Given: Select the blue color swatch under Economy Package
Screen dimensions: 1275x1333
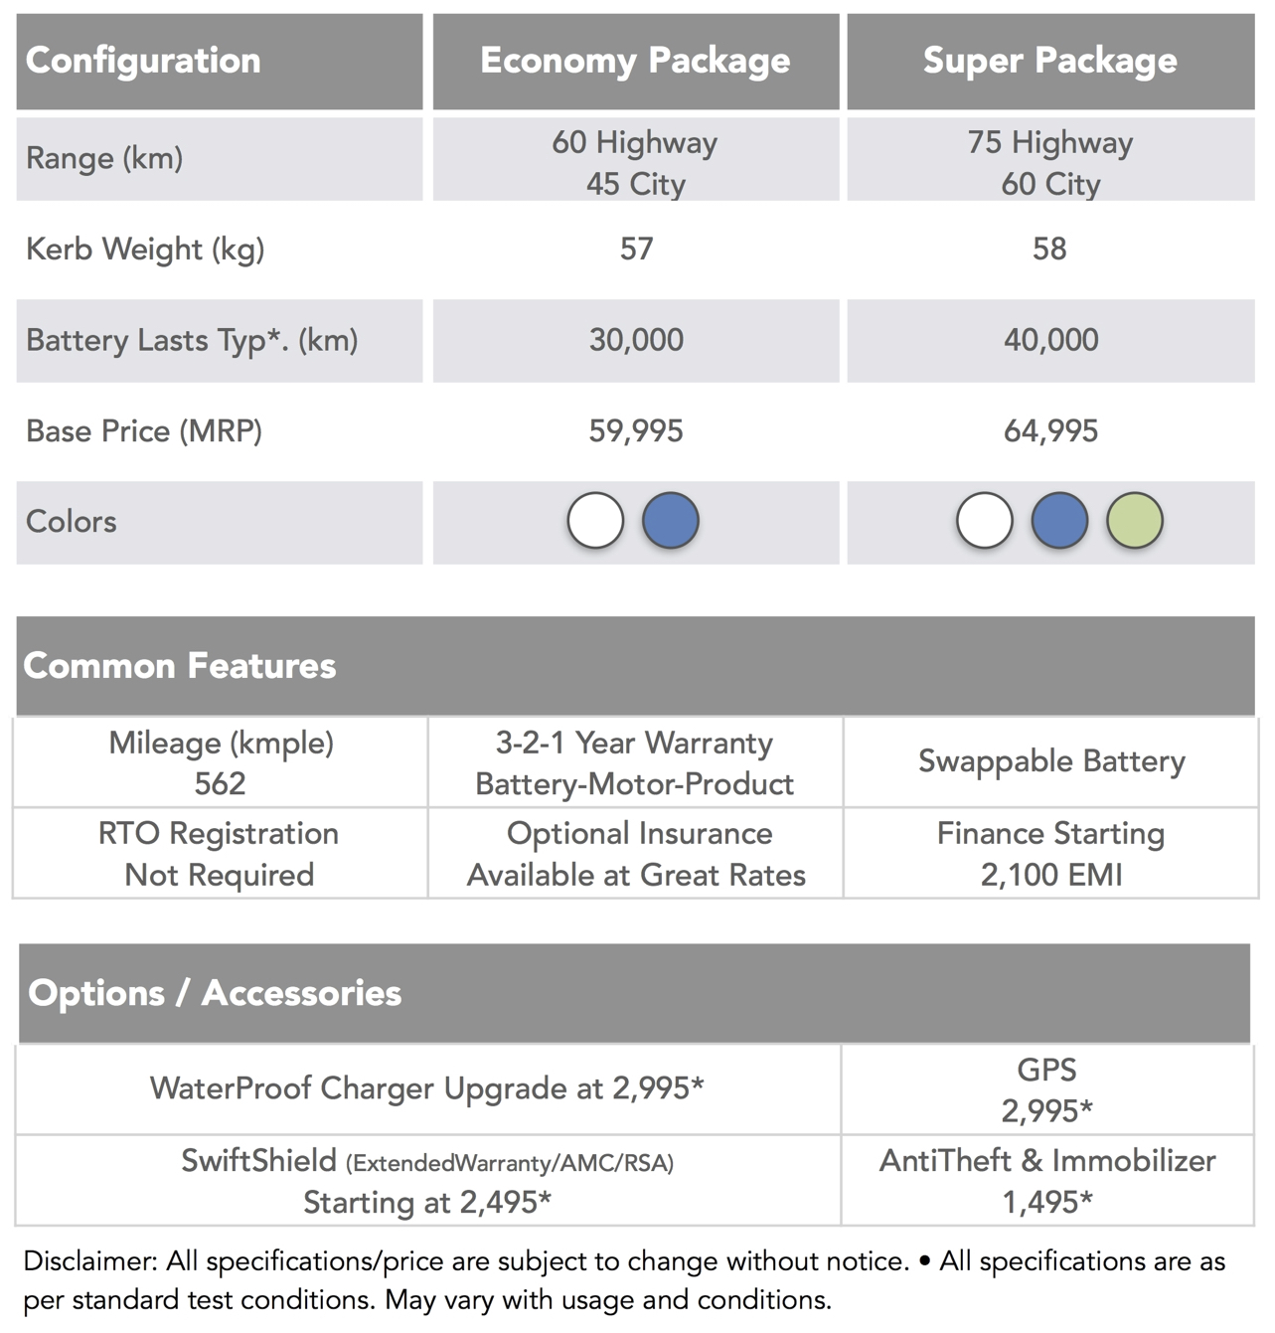Looking at the screenshot, I should click(x=671, y=521).
